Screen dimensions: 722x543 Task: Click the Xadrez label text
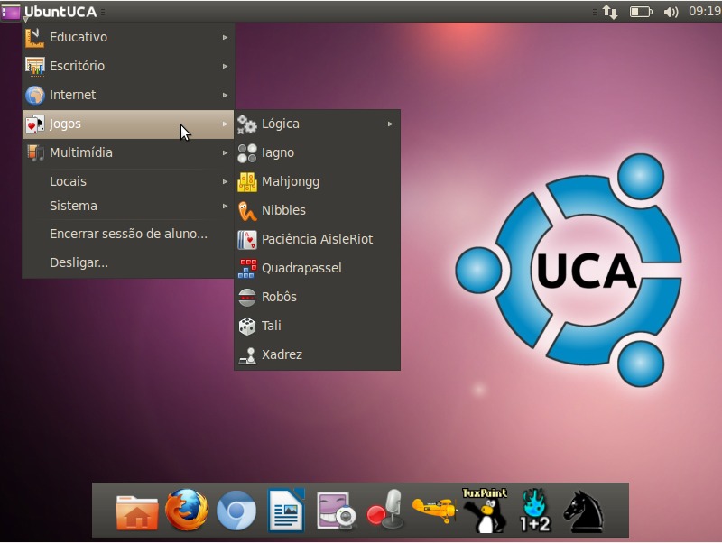[x=282, y=354]
